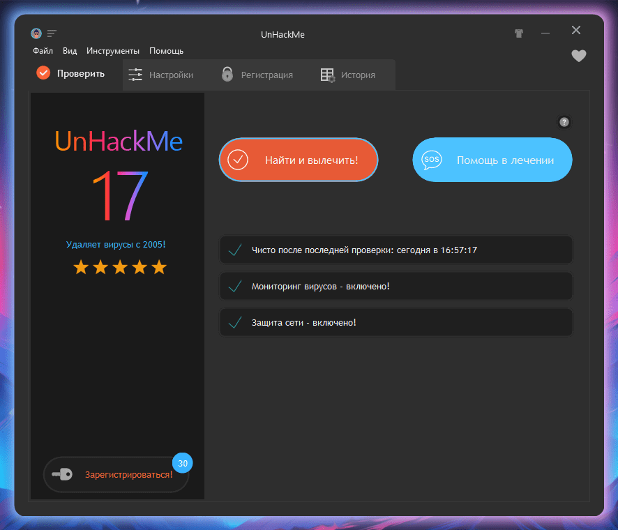Switch to the Настройки tab
Screen dimensions: 618x530
click(161, 75)
